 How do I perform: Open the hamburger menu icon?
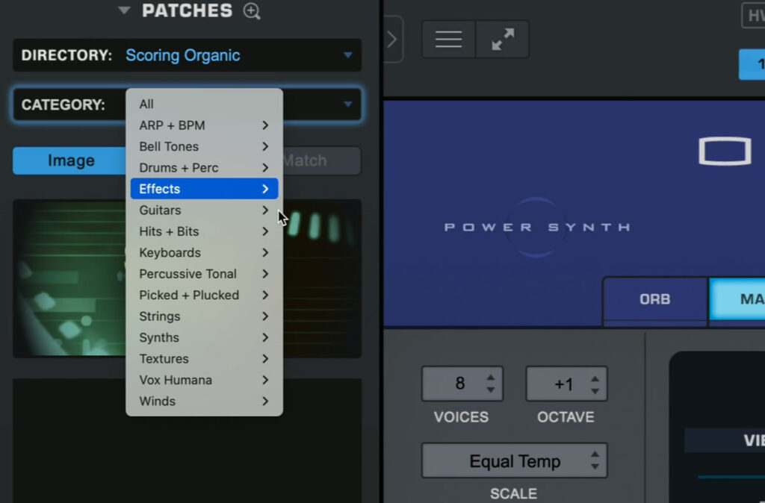tap(448, 40)
